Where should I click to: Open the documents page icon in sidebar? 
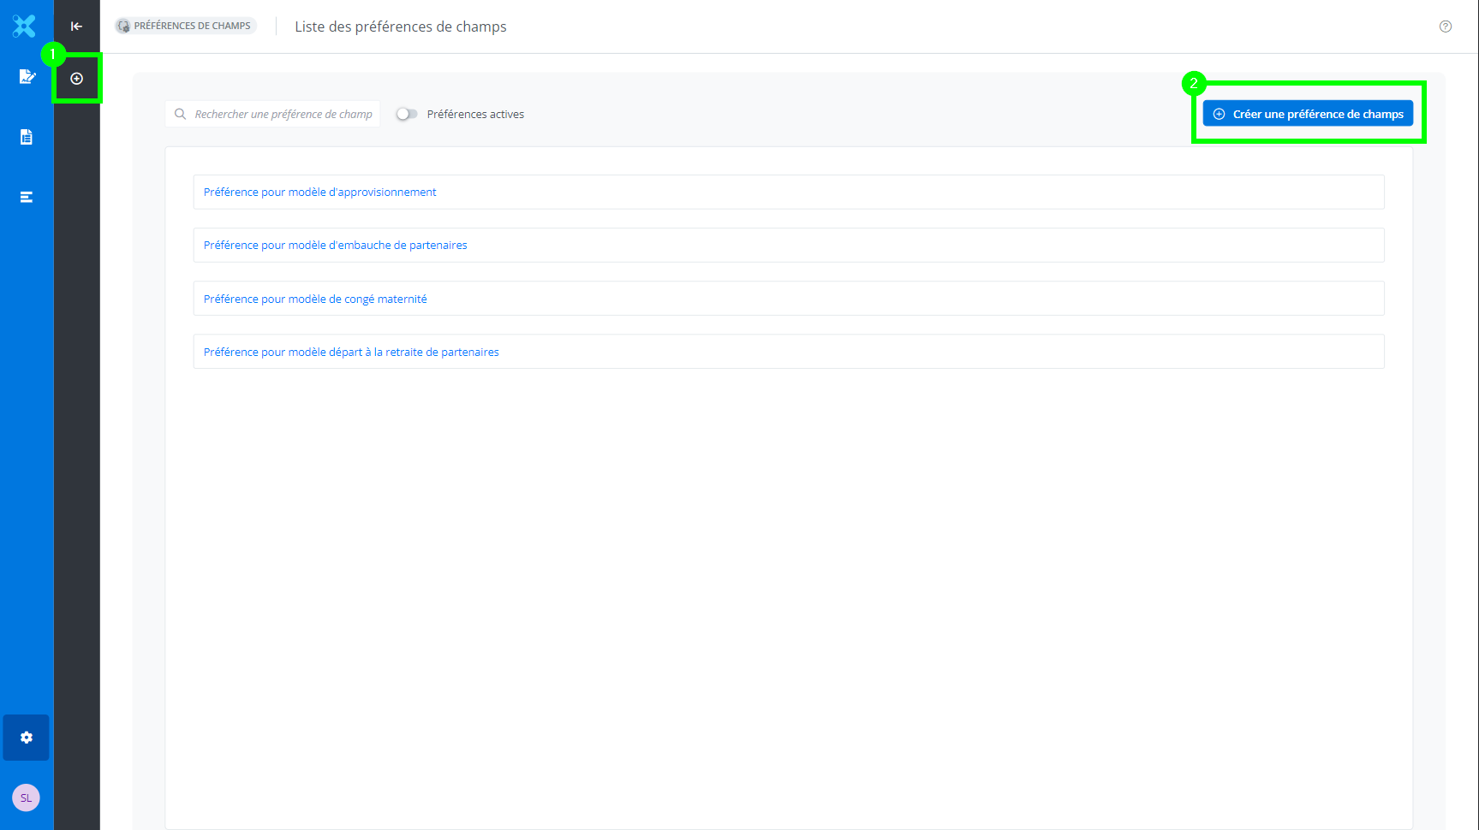pos(27,137)
